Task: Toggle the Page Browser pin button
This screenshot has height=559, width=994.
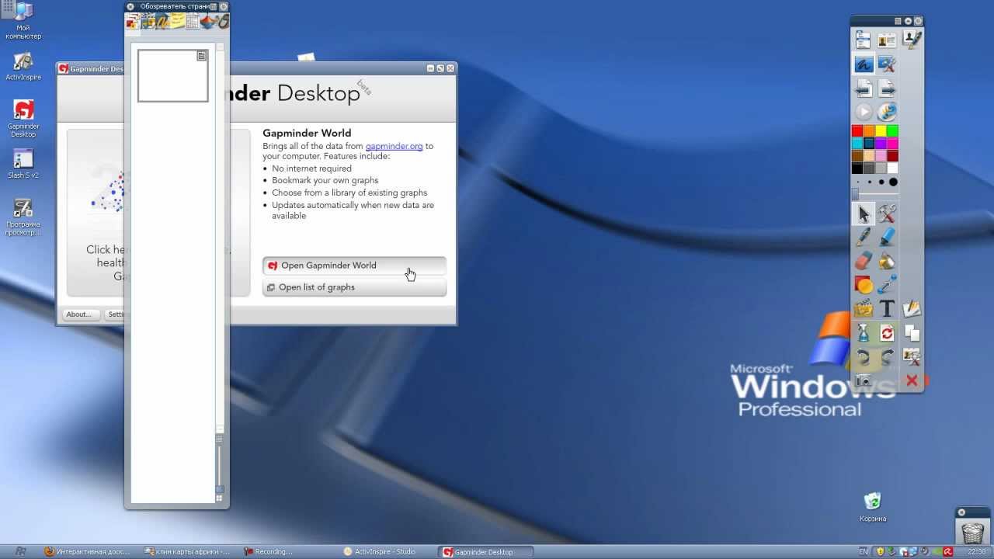Action: tap(224, 6)
